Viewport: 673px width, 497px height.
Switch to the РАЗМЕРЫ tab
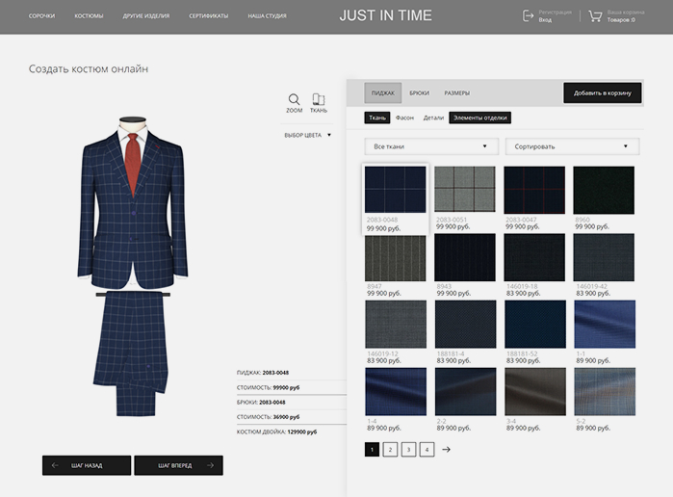(456, 92)
